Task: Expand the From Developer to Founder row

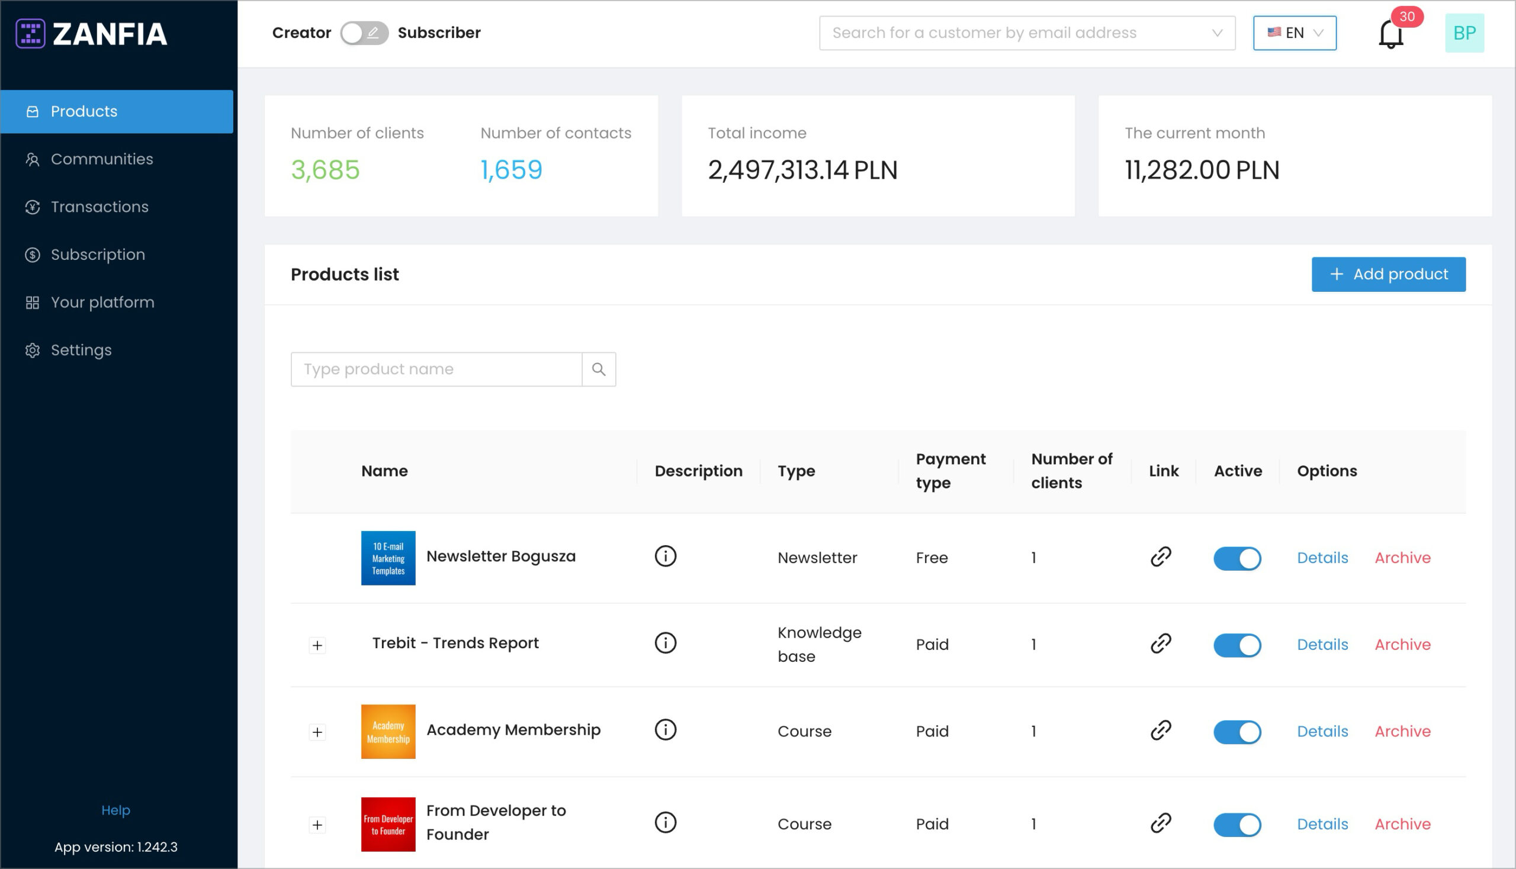Action: [317, 825]
